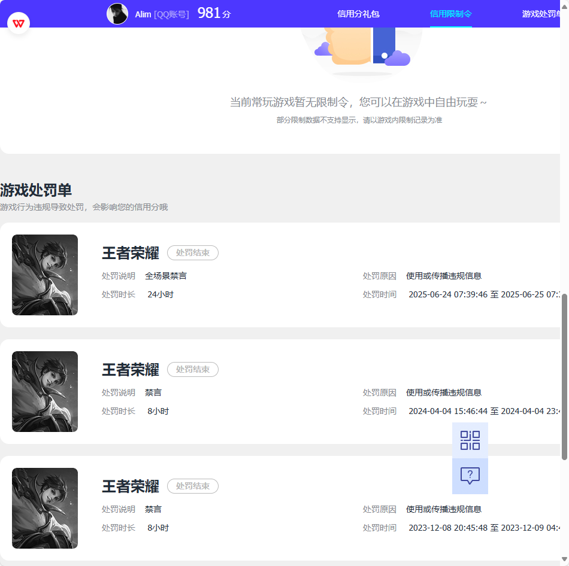Click 游戏行为违规导致处罚 subtitle text

click(x=84, y=207)
